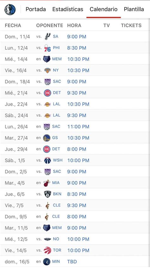
Task: Open the MEM team link on 14/4
Action: pos(57,59)
